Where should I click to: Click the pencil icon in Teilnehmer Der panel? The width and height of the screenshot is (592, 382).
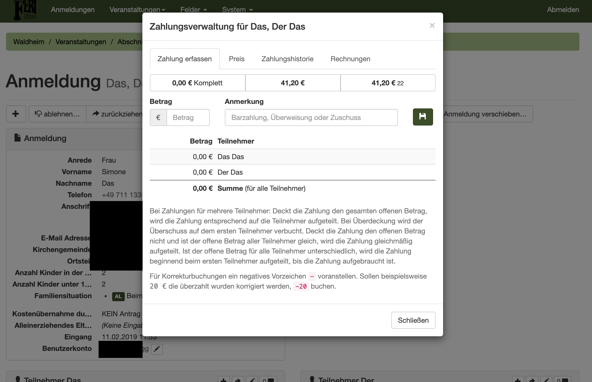546,379
